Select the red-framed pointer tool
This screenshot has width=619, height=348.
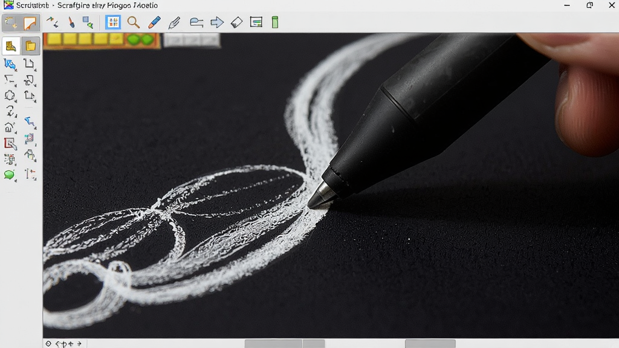[10, 144]
